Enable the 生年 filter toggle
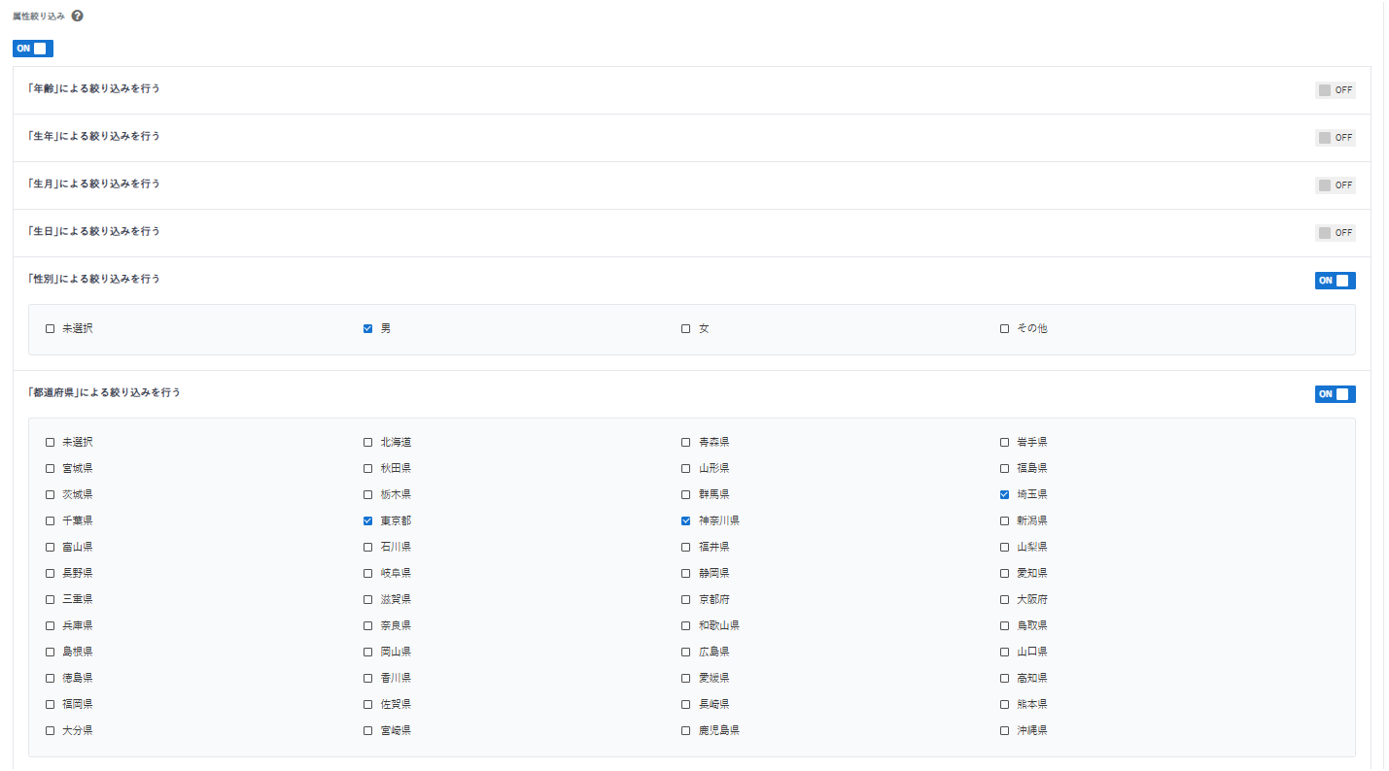 pos(1335,138)
